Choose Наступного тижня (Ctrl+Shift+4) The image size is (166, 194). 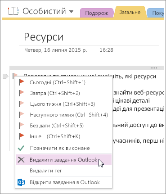[63, 115]
